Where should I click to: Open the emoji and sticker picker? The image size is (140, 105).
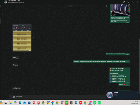[x=14, y=97]
